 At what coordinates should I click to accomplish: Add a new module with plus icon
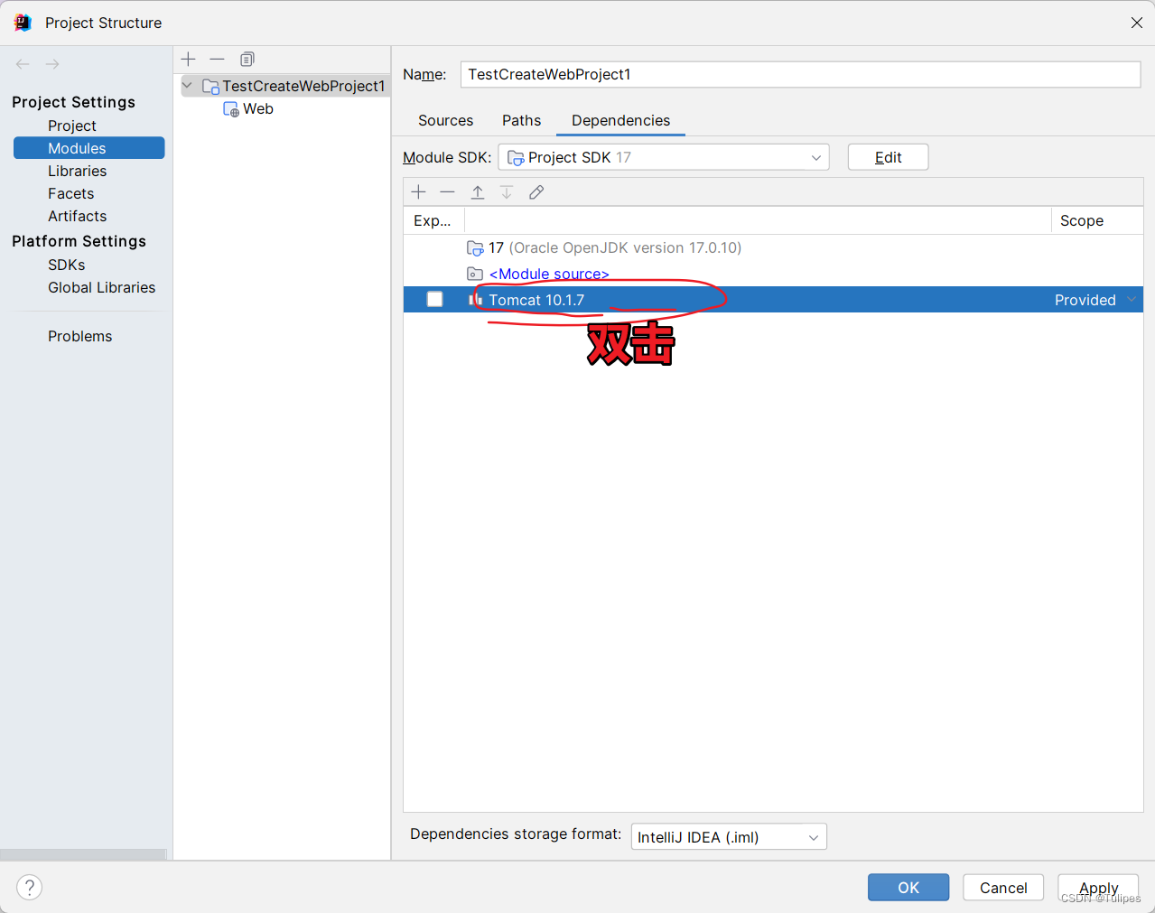(x=188, y=59)
